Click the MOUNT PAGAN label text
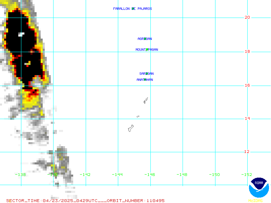 (x=147, y=50)
